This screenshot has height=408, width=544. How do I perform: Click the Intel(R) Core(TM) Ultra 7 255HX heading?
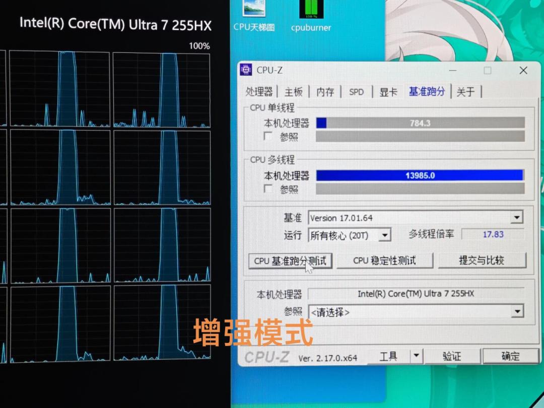point(115,24)
